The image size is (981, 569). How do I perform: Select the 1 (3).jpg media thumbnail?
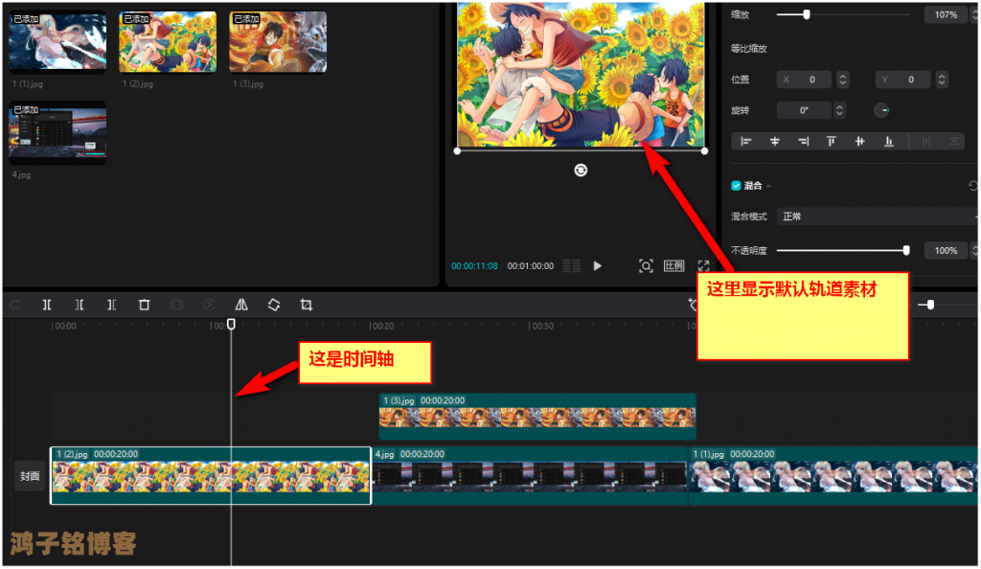pyautogui.click(x=278, y=42)
